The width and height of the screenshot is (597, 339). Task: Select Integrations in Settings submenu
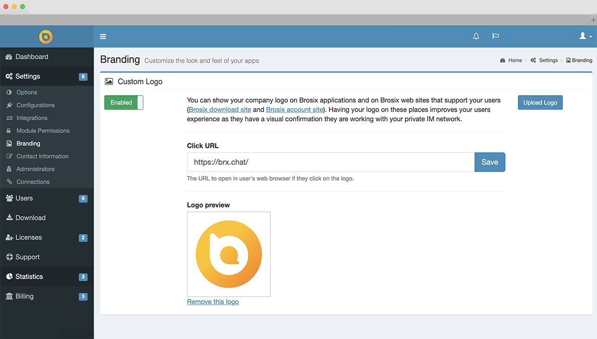(32, 118)
